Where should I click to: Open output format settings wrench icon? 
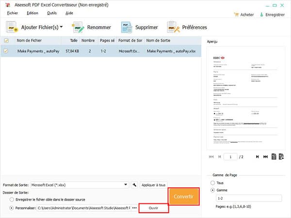[134, 184]
